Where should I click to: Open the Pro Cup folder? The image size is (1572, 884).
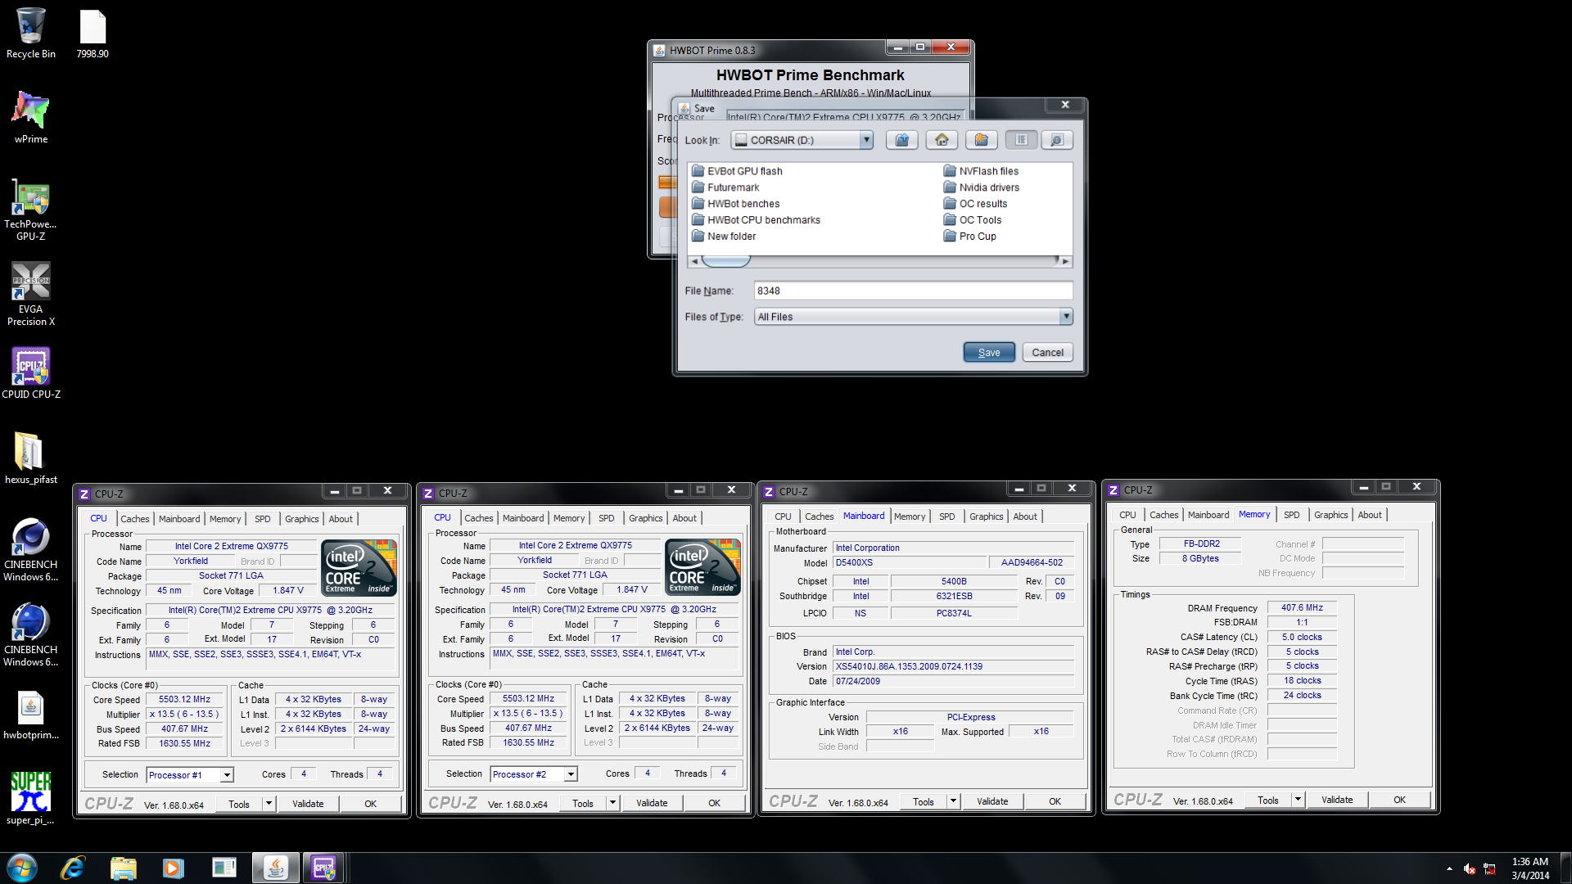(x=969, y=237)
